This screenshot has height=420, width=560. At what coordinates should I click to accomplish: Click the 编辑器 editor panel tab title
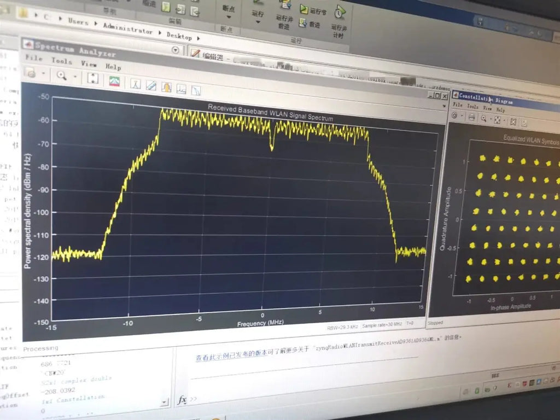(x=213, y=56)
